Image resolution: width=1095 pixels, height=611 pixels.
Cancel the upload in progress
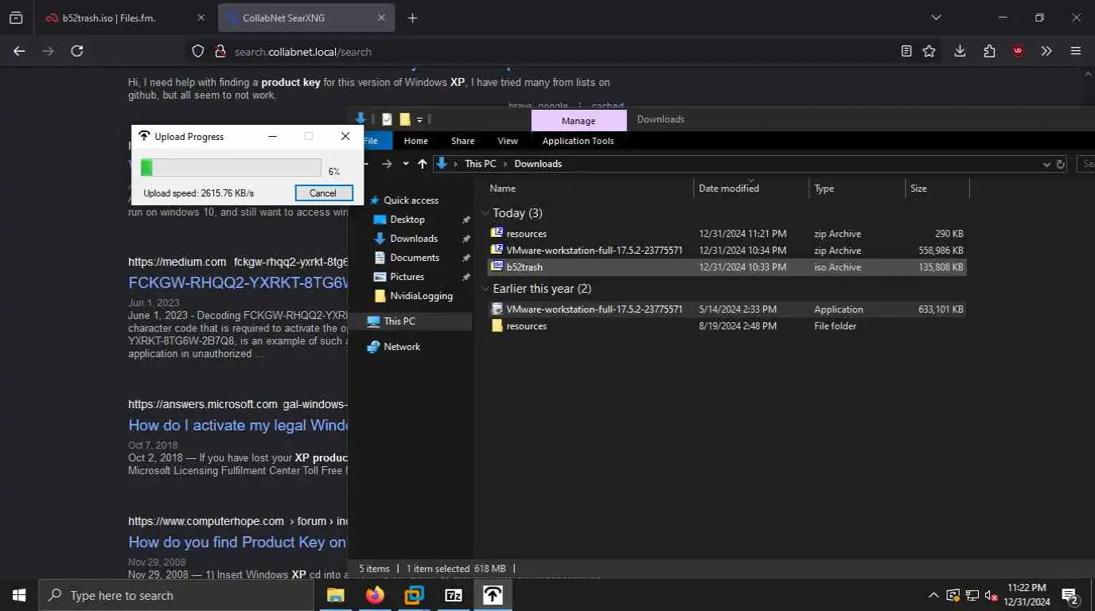323,193
